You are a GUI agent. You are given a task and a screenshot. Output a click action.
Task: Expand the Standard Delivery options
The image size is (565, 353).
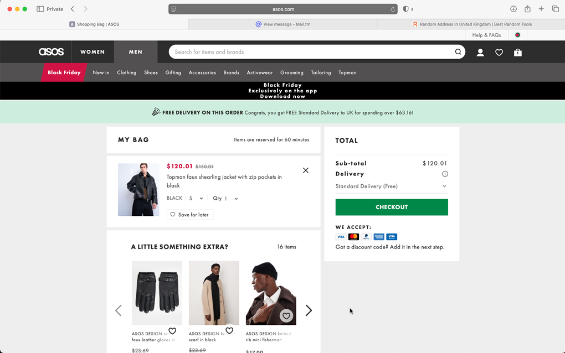tap(445, 186)
